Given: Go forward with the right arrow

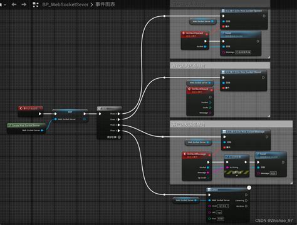Looking at the screenshot, I should pos(24,4).
